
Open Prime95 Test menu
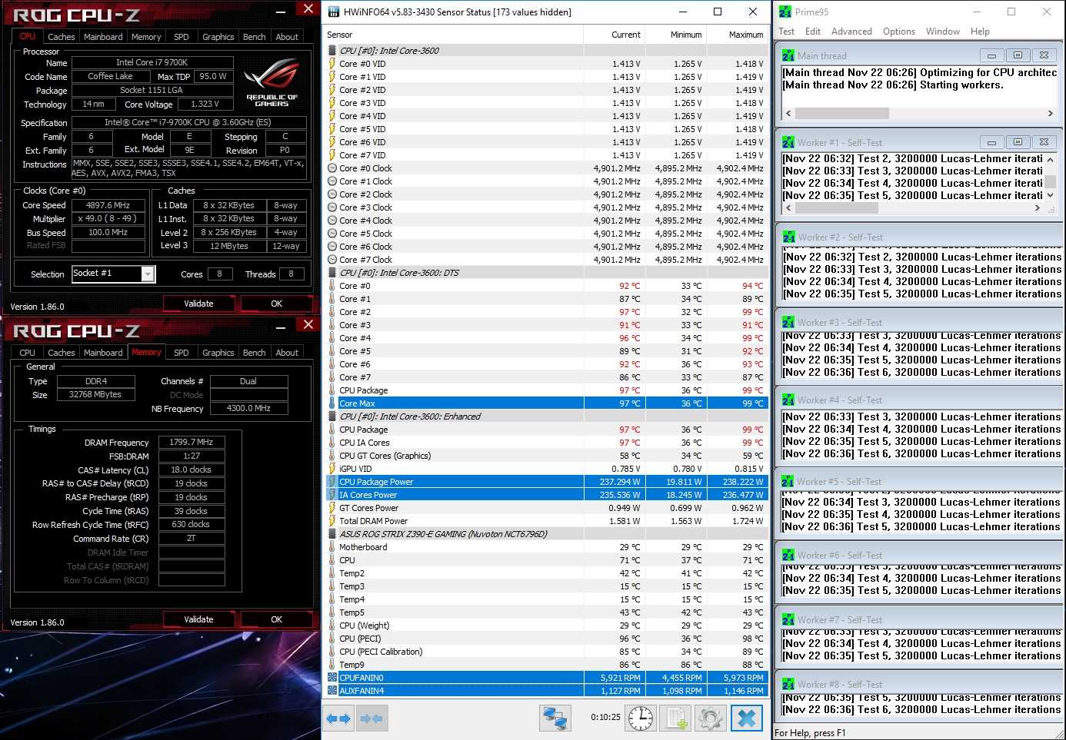pyautogui.click(x=786, y=32)
